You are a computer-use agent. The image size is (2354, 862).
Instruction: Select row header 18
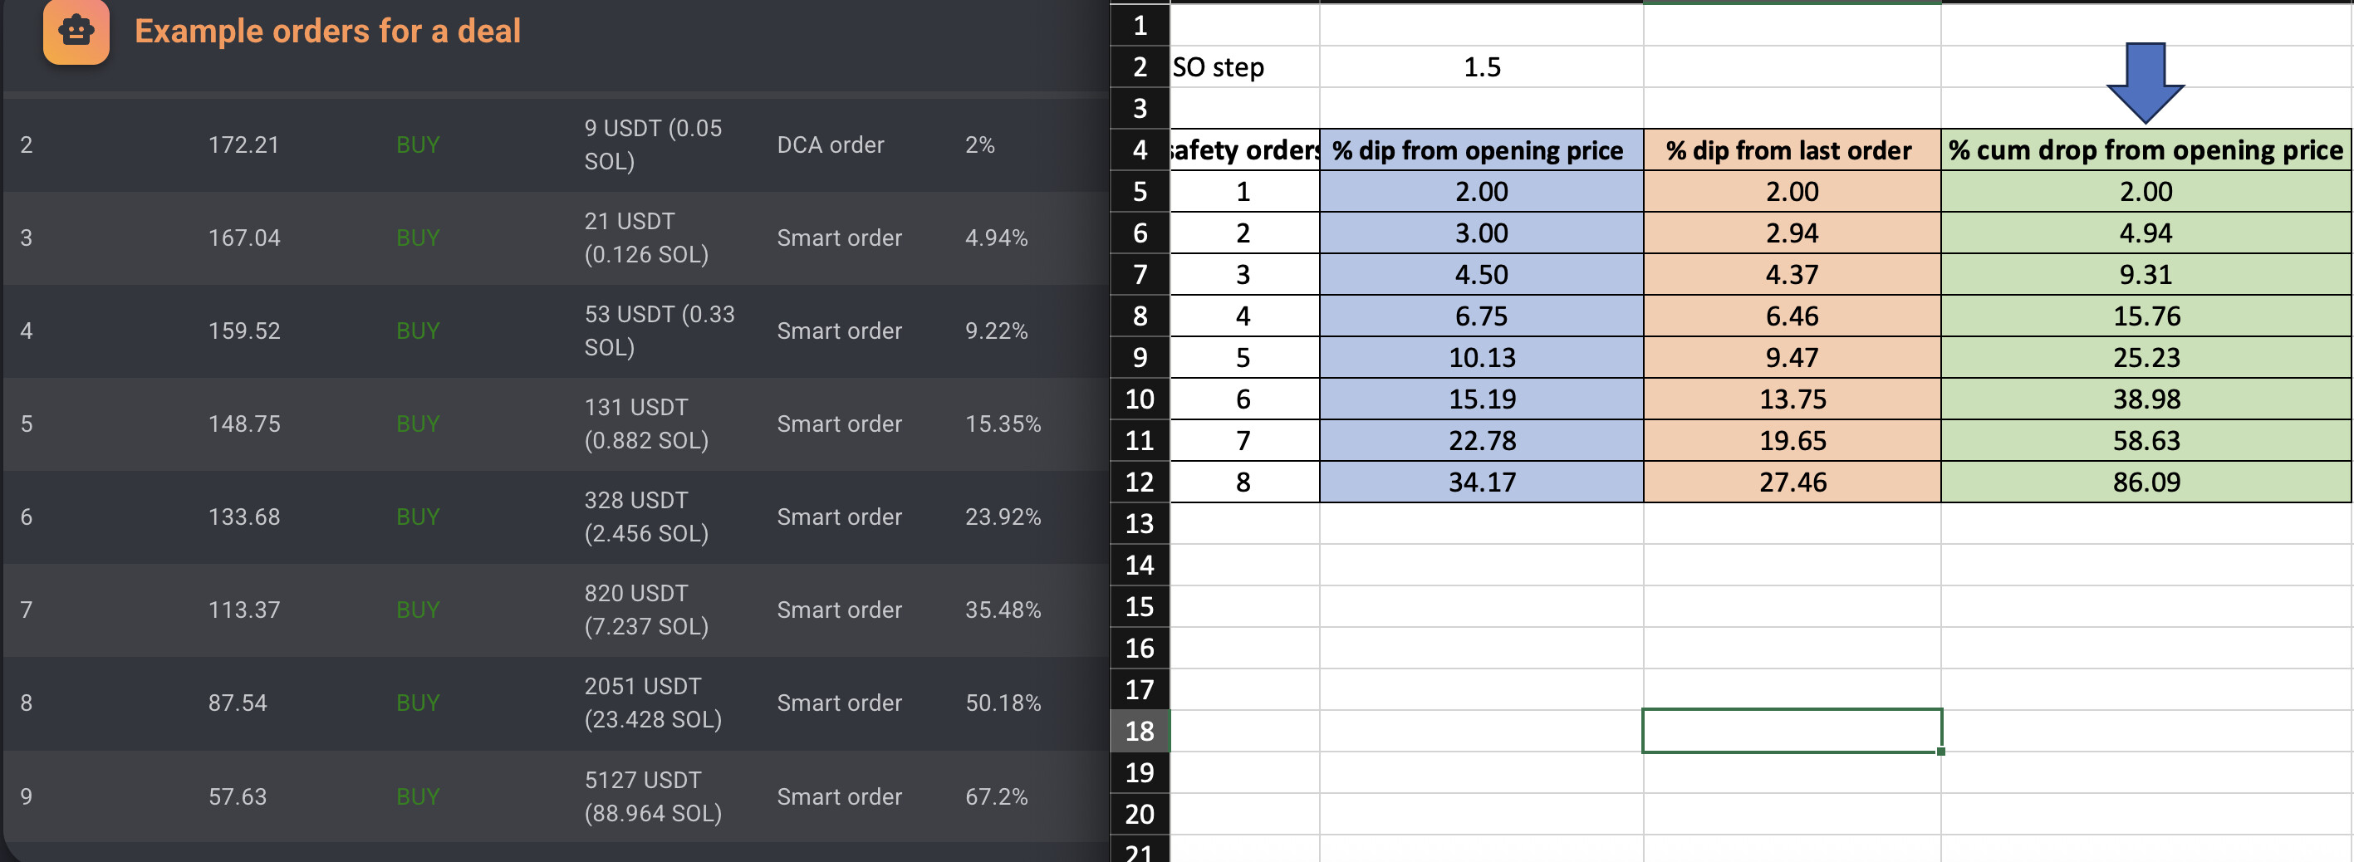(x=1139, y=731)
